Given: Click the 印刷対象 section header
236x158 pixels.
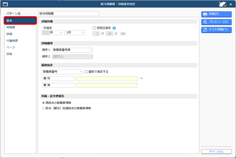Looking at the screenshot, I should (x=119, y=21).
